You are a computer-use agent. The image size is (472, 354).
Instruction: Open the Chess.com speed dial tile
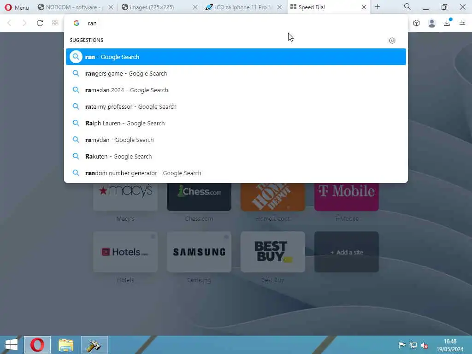coord(199,196)
